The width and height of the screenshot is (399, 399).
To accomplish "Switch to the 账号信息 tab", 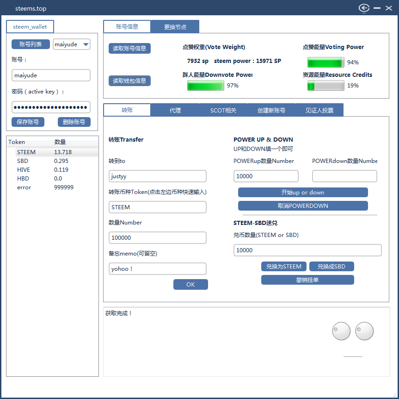I will [x=127, y=26].
